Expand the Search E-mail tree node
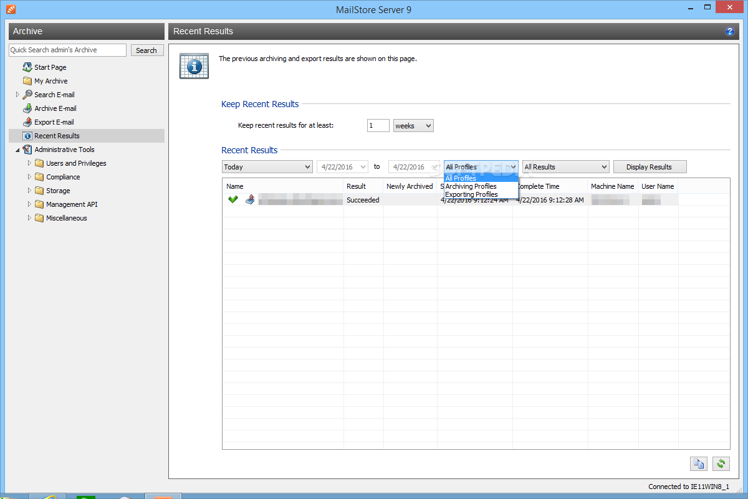Viewport: 748px width, 499px height. click(x=17, y=95)
